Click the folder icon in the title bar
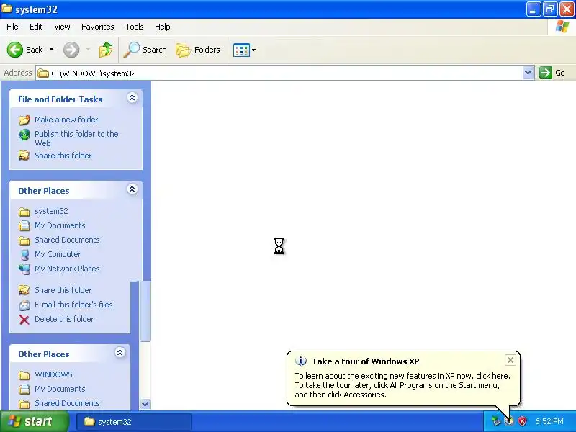Image resolution: width=576 pixels, height=432 pixels. (7, 9)
